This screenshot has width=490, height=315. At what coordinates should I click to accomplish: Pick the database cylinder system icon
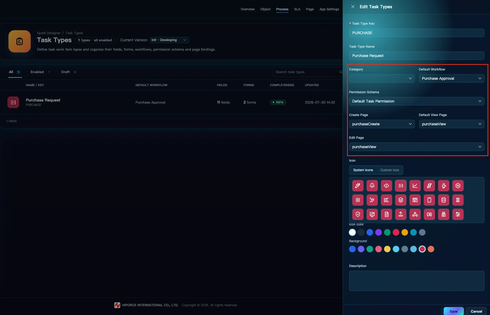443,200
